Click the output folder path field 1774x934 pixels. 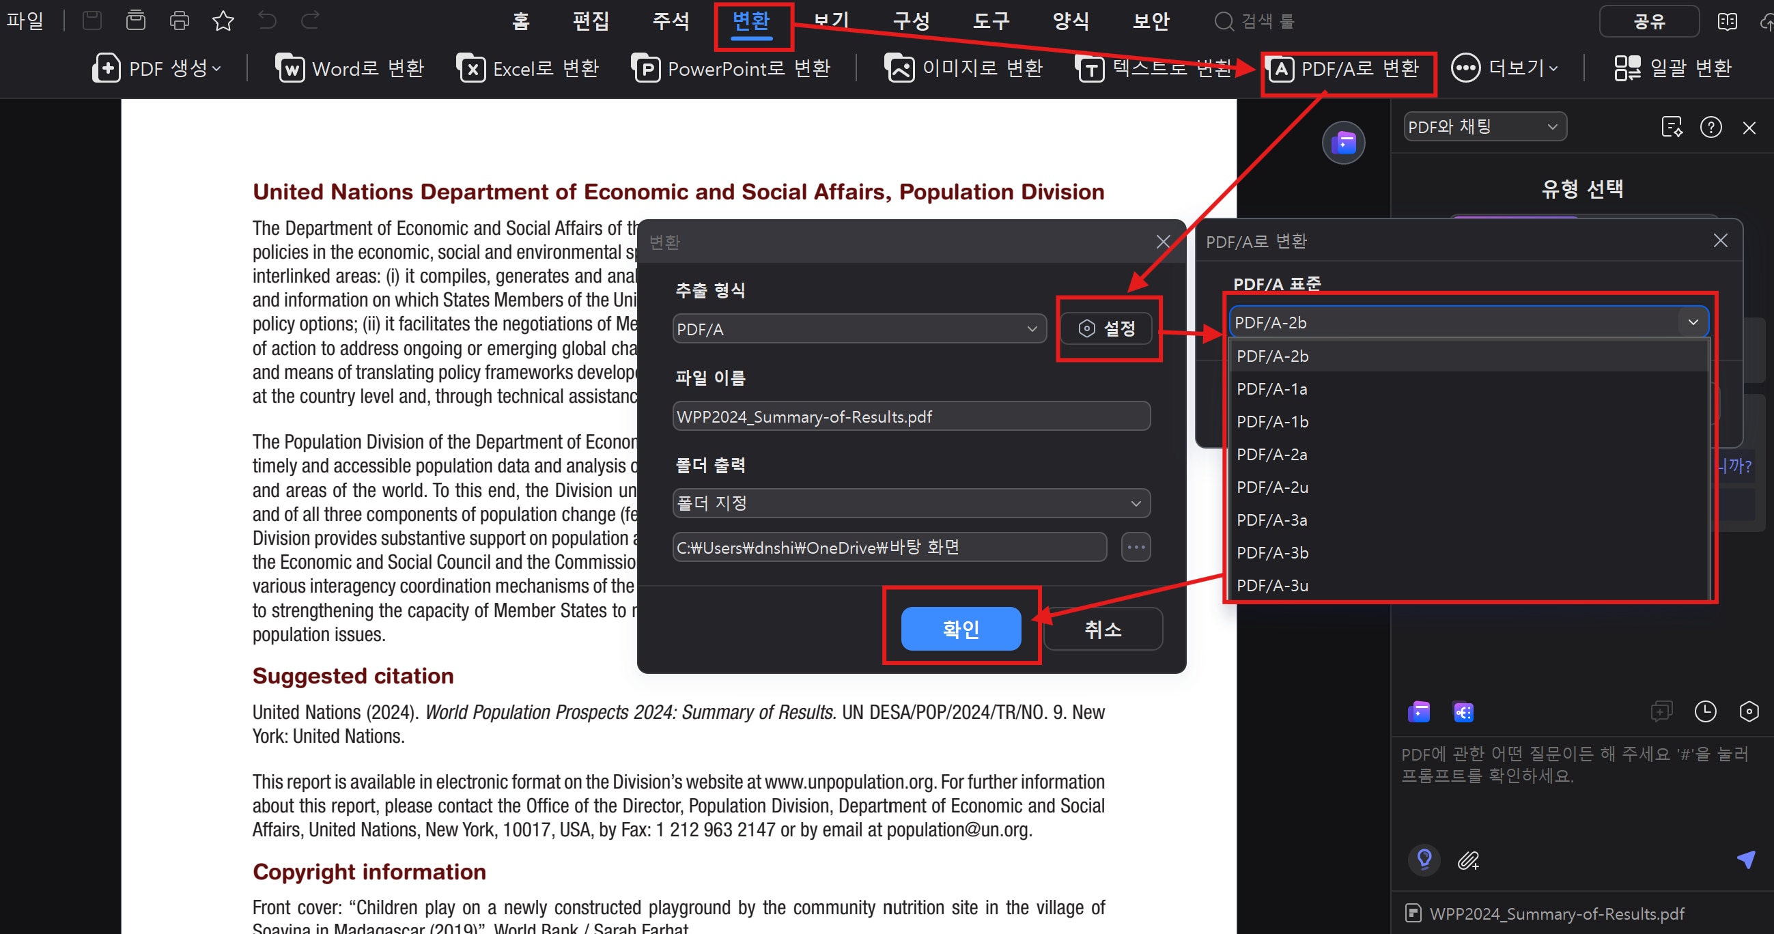point(889,547)
